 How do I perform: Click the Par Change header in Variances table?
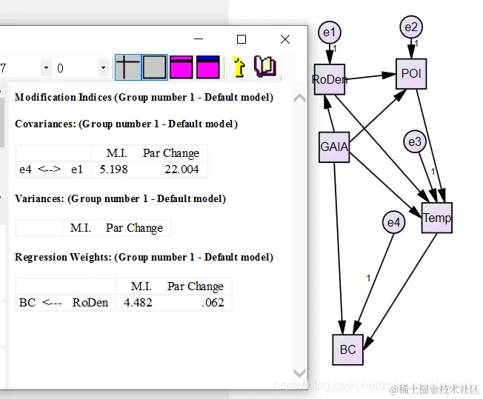[x=134, y=228]
